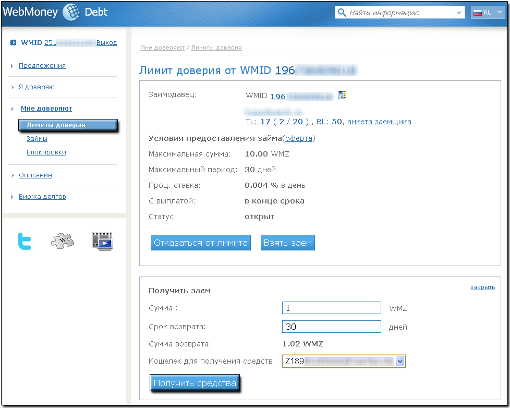Click the Получить заем section heading
This screenshot has width=510, height=408.
pos(179,291)
